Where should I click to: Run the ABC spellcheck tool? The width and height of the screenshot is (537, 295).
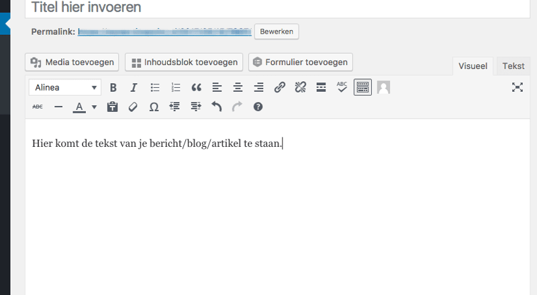tap(342, 88)
